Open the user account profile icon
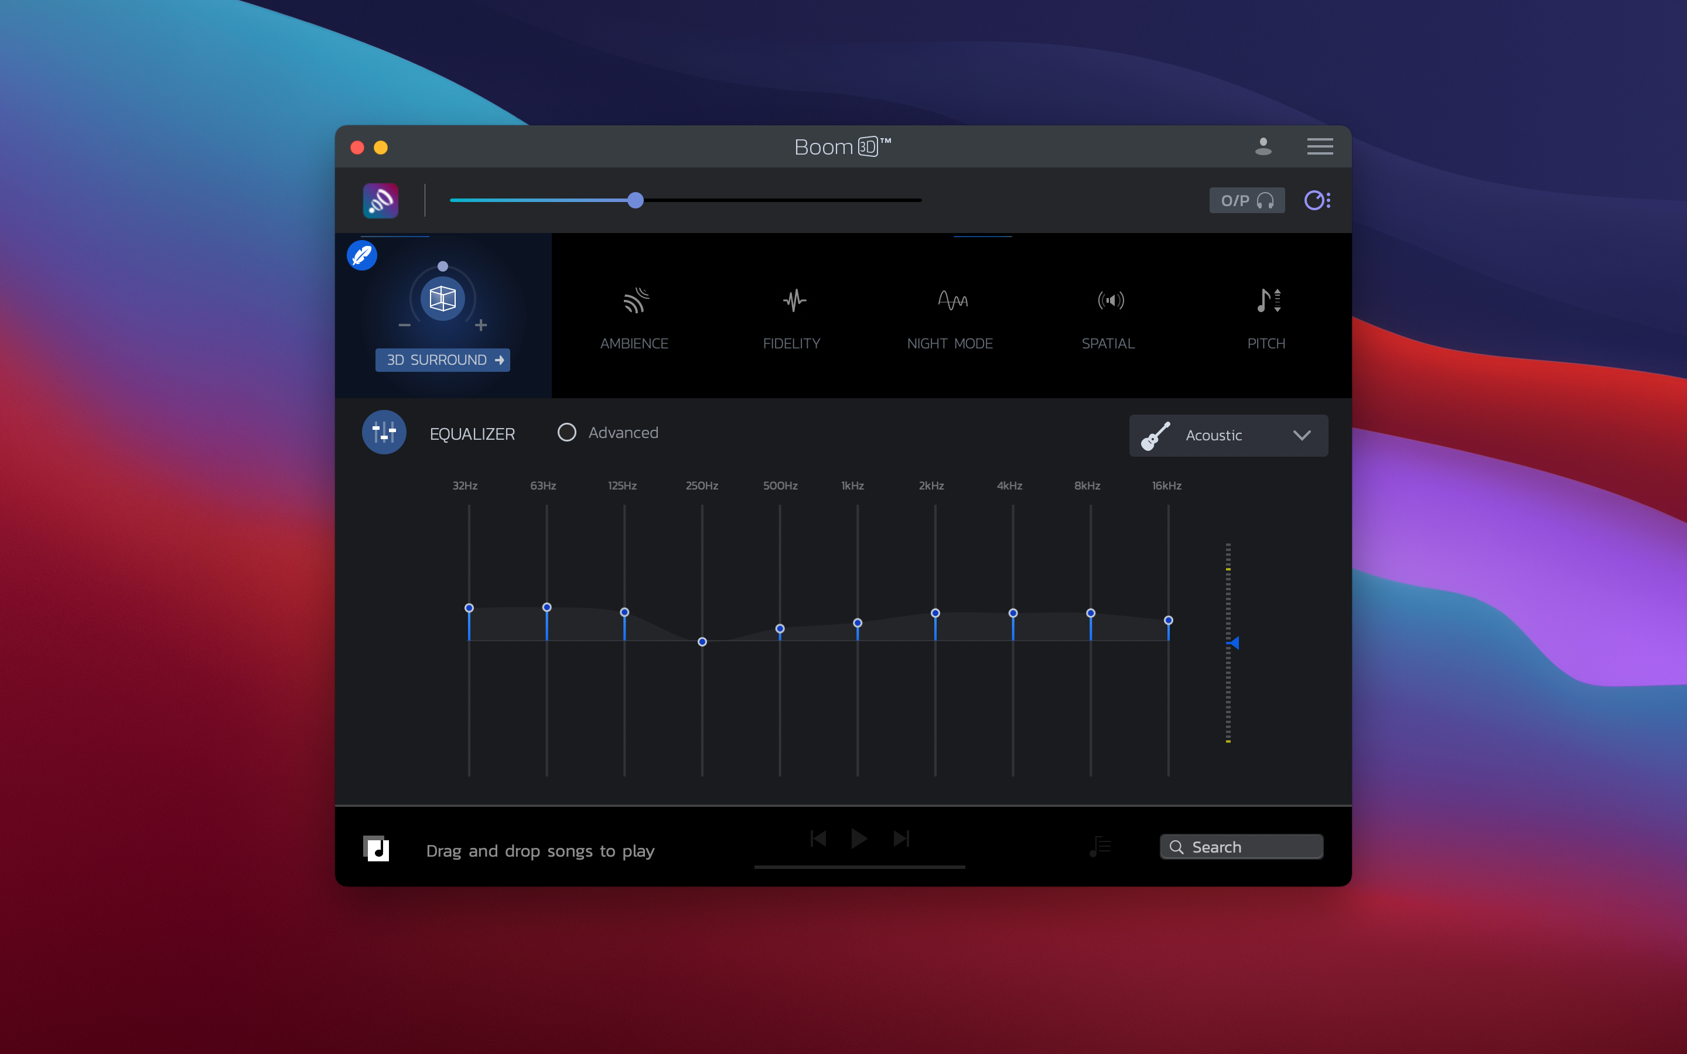This screenshot has width=1687, height=1054. coord(1263,146)
